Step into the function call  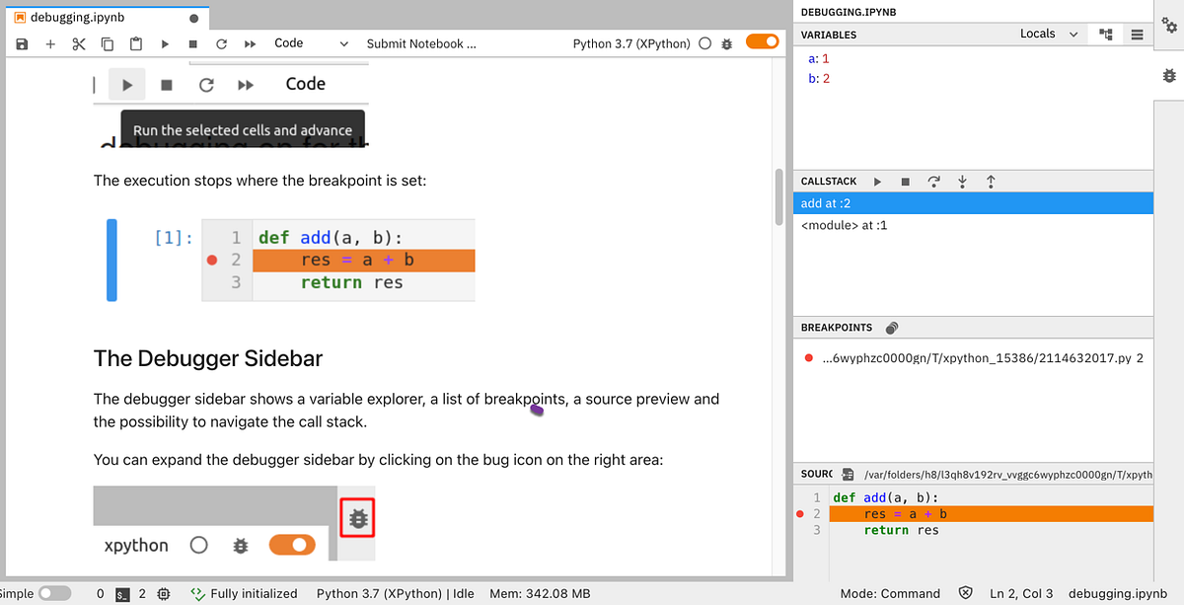[x=961, y=181]
